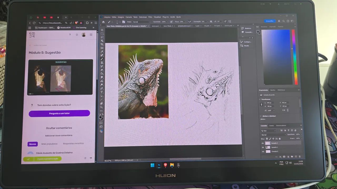This screenshot has height=189, width=337.
Task: Click the rainbow hue slider
Action: [294, 57]
